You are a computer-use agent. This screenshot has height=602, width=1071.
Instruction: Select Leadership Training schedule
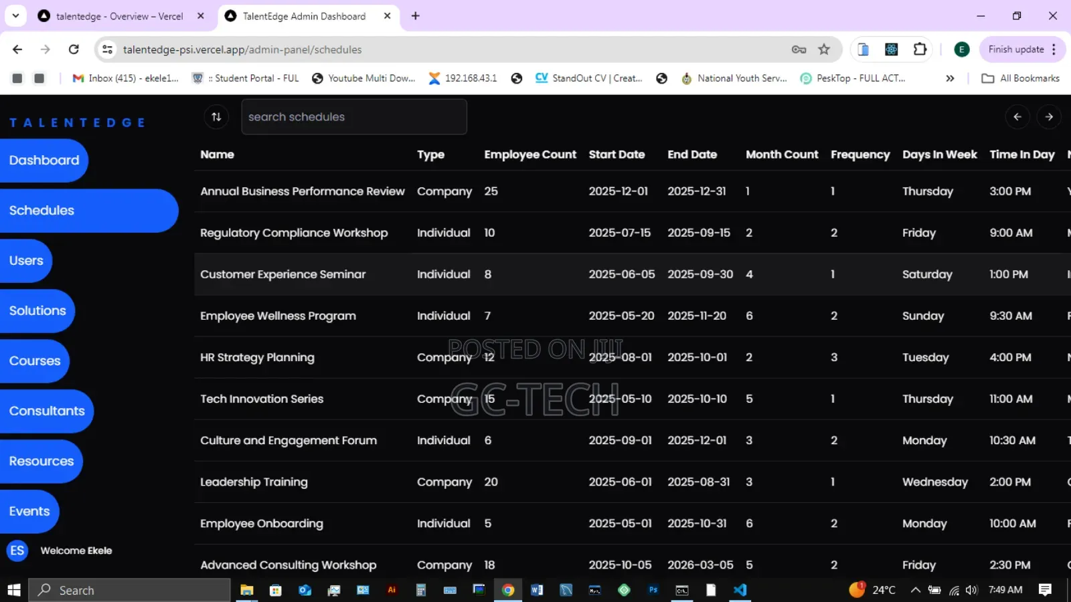pos(633,482)
